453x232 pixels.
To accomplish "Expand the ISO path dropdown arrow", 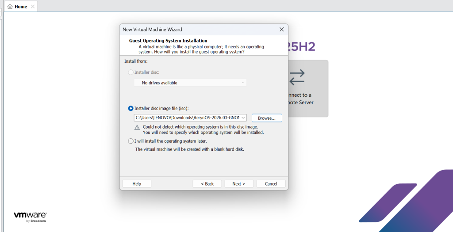I will (243, 118).
